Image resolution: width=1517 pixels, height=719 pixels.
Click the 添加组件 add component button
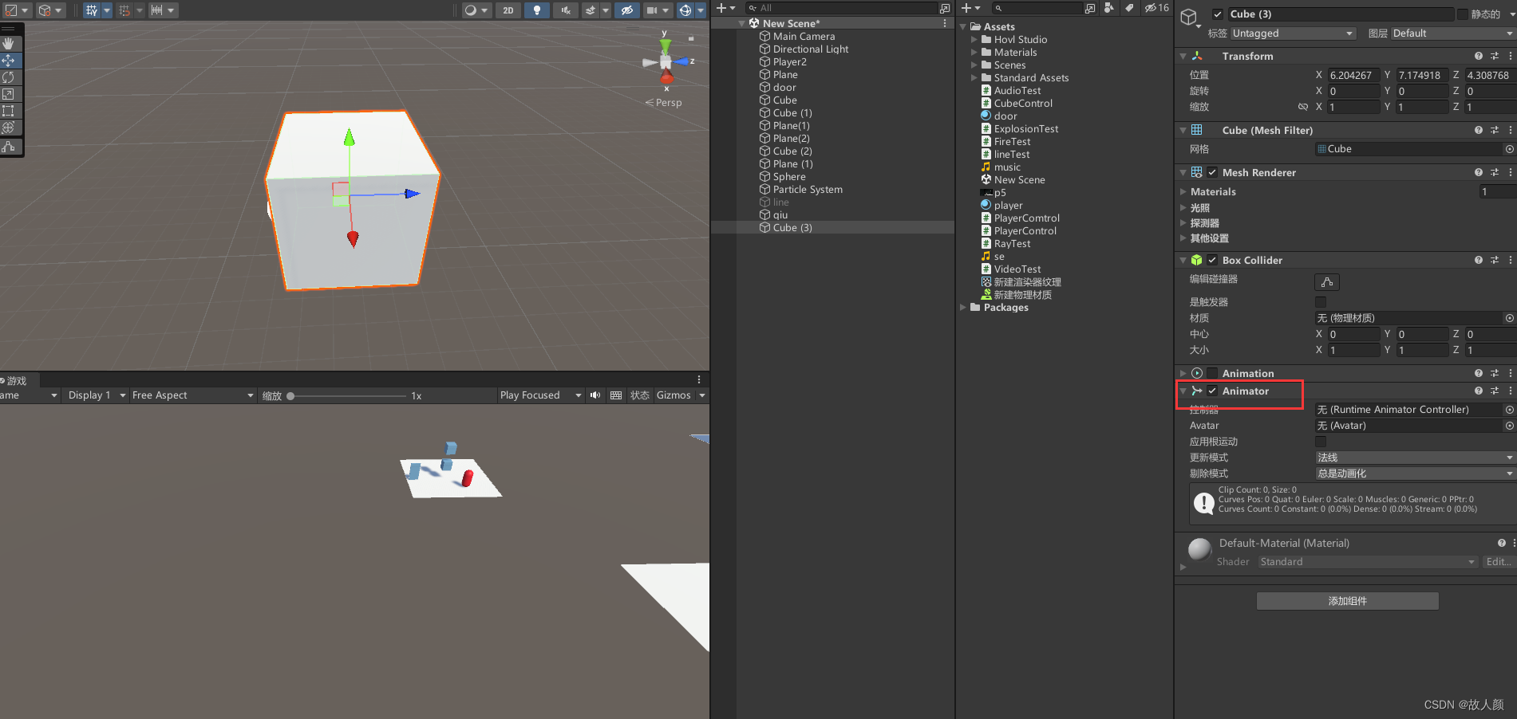1347,601
